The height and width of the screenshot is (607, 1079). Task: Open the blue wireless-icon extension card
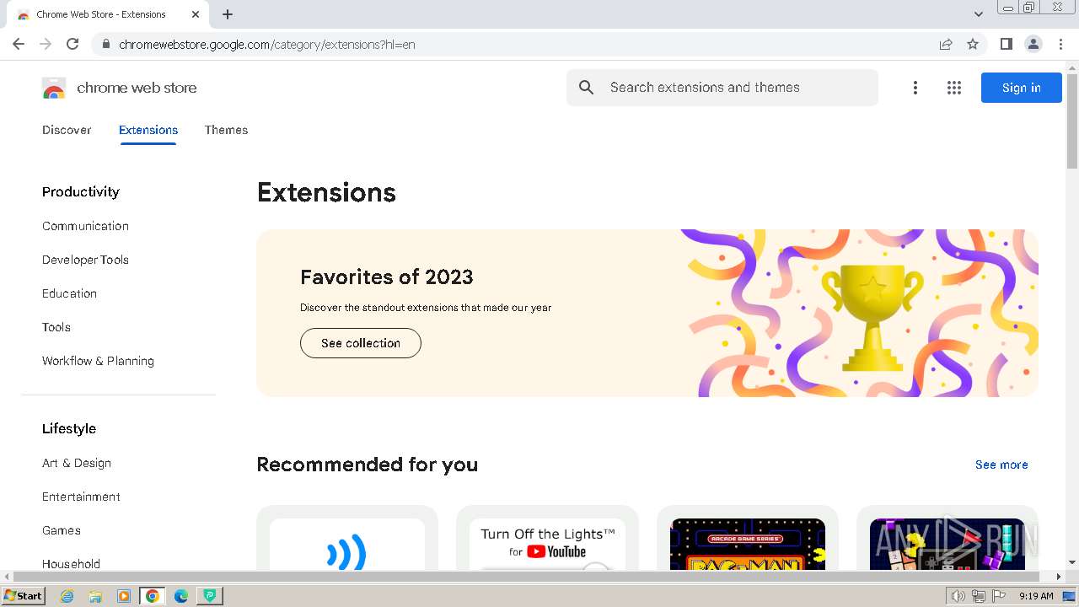click(347, 538)
